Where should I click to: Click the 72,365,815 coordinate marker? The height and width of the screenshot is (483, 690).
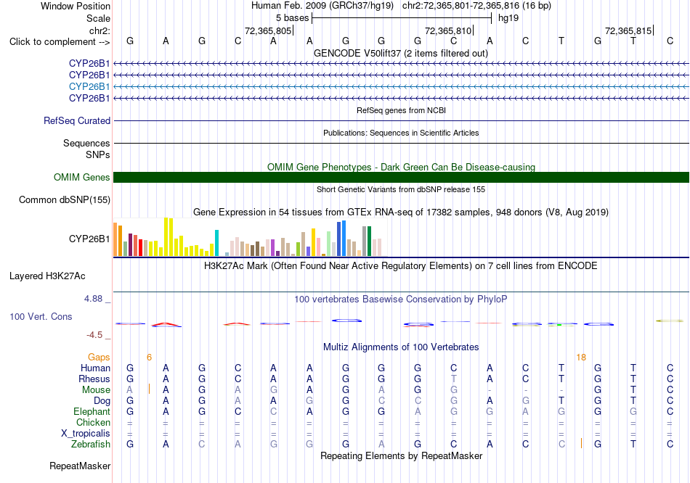(x=628, y=30)
